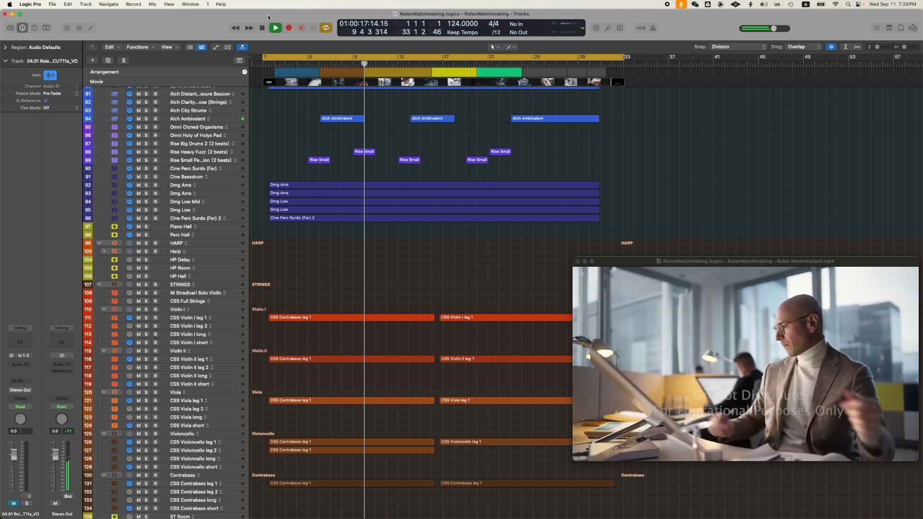Click the Drag Overlap mode icon
This screenshot has height=519, width=923.
(802, 46)
